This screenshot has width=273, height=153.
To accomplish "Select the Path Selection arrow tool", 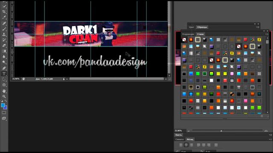I will coord(4,79).
